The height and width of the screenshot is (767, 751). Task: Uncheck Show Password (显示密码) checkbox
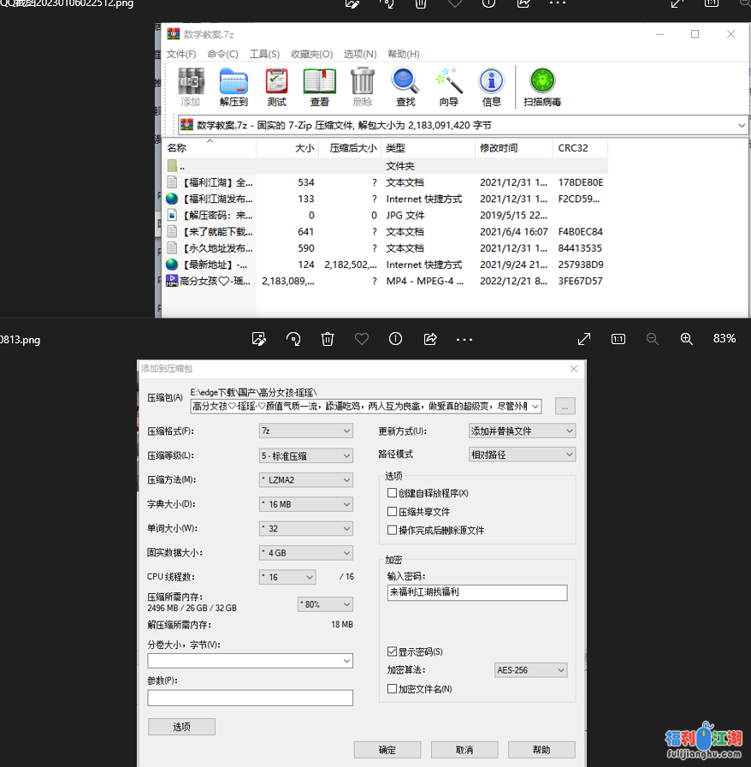pos(393,652)
